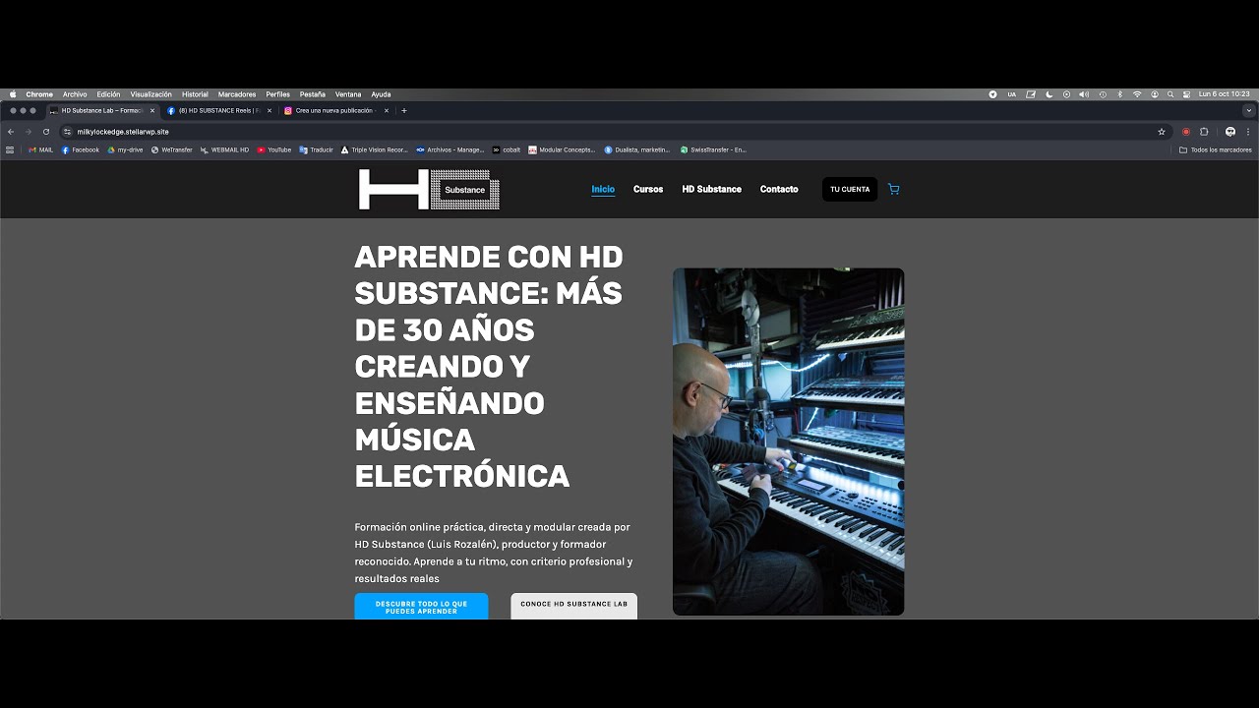Open Cursos in site navigation
The height and width of the screenshot is (708, 1259).
(648, 189)
